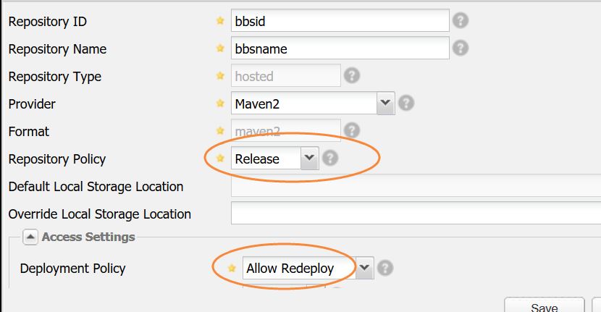Click the Save button

pos(544,306)
